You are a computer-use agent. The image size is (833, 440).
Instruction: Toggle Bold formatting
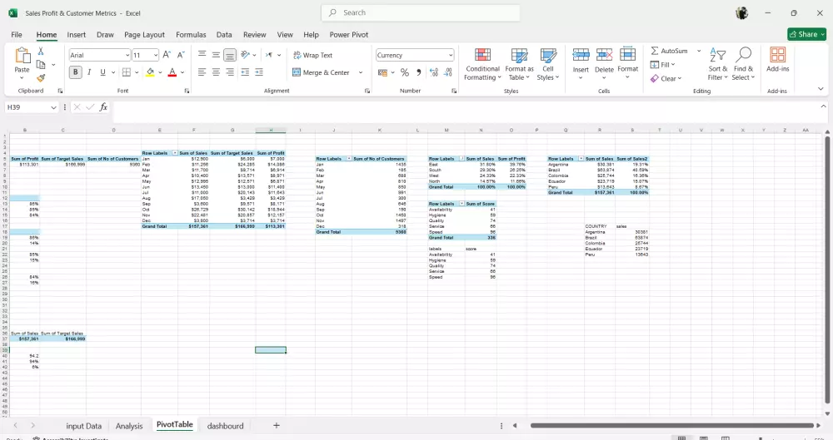(76, 72)
